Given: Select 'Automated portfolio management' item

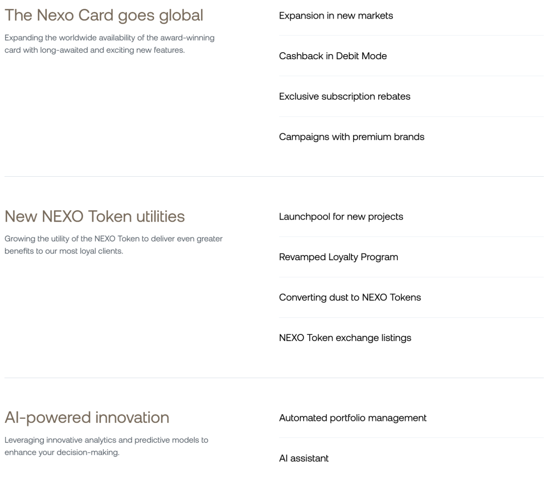Looking at the screenshot, I should [353, 418].
